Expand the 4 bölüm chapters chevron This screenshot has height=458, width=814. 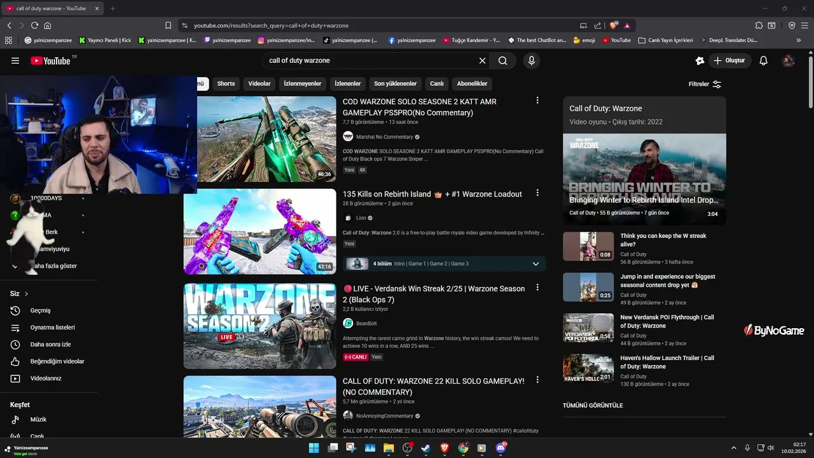pos(535,264)
